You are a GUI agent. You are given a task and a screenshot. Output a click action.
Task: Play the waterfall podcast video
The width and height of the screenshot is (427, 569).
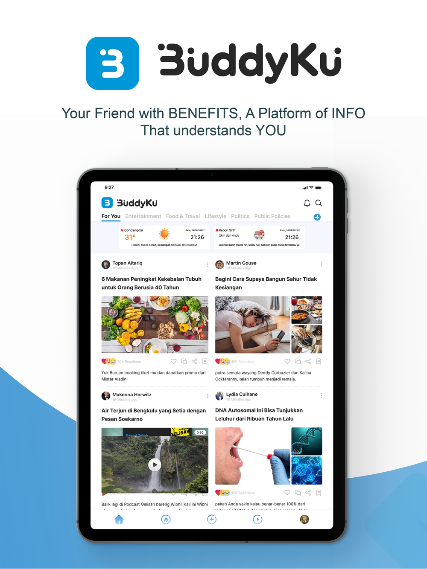click(155, 464)
